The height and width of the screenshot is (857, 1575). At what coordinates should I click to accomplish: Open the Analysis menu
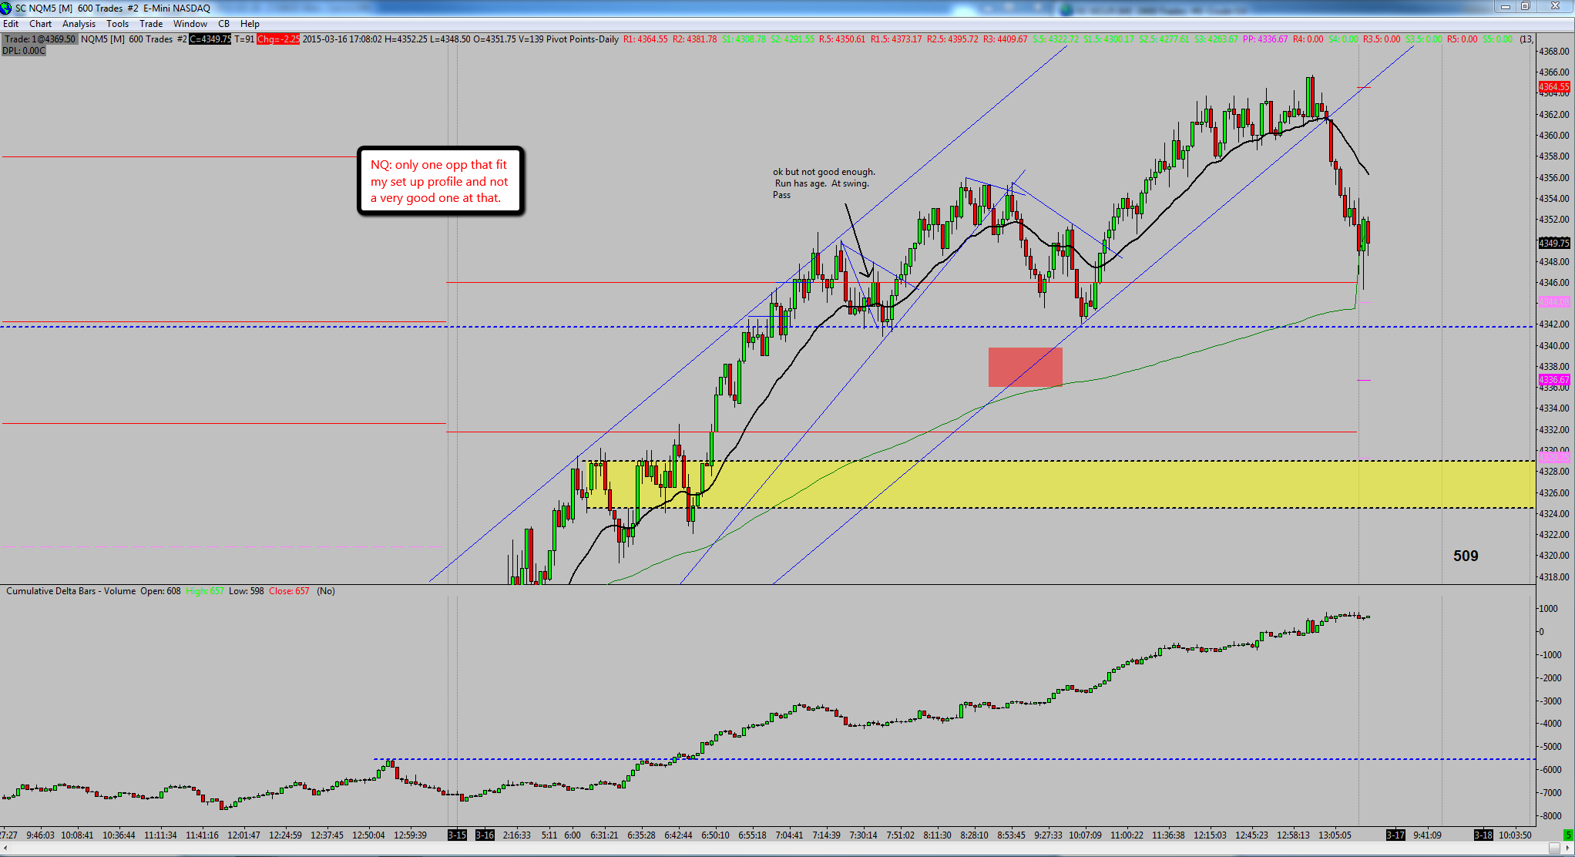tap(79, 24)
